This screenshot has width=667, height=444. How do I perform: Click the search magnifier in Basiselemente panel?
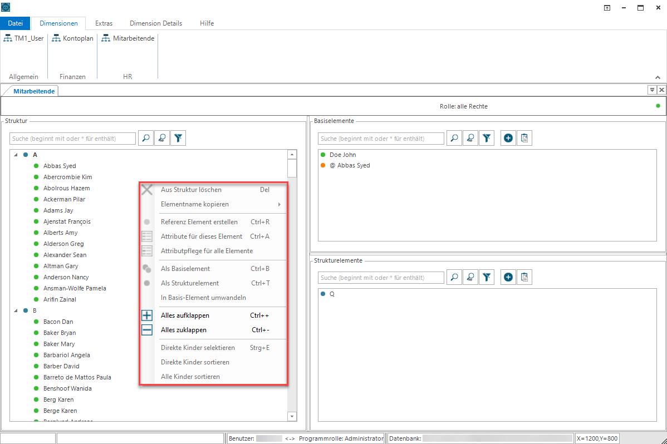point(454,138)
